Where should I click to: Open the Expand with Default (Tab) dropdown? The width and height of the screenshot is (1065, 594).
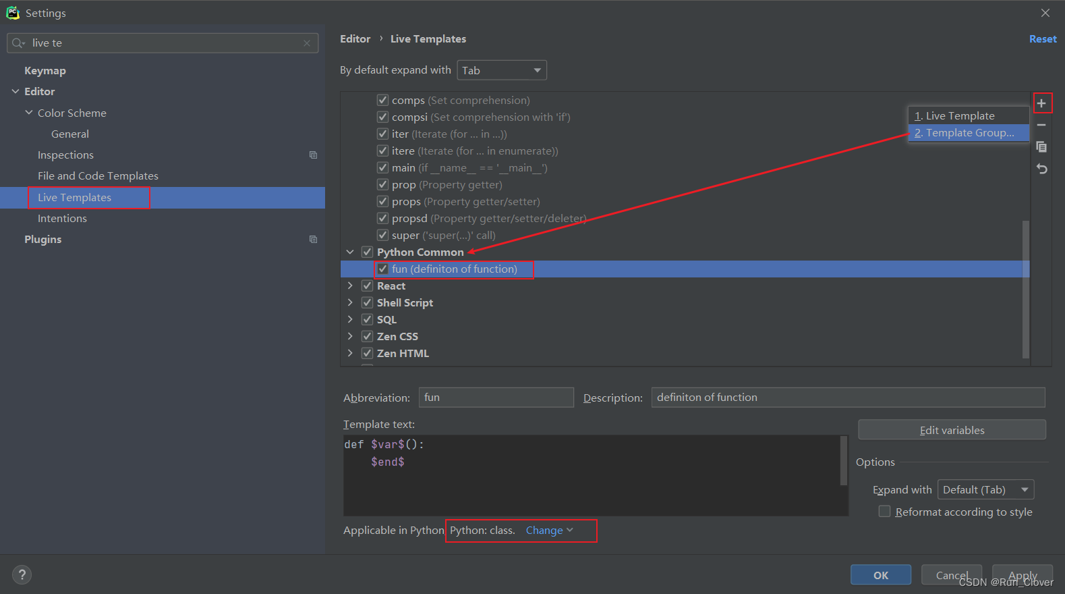985,489
